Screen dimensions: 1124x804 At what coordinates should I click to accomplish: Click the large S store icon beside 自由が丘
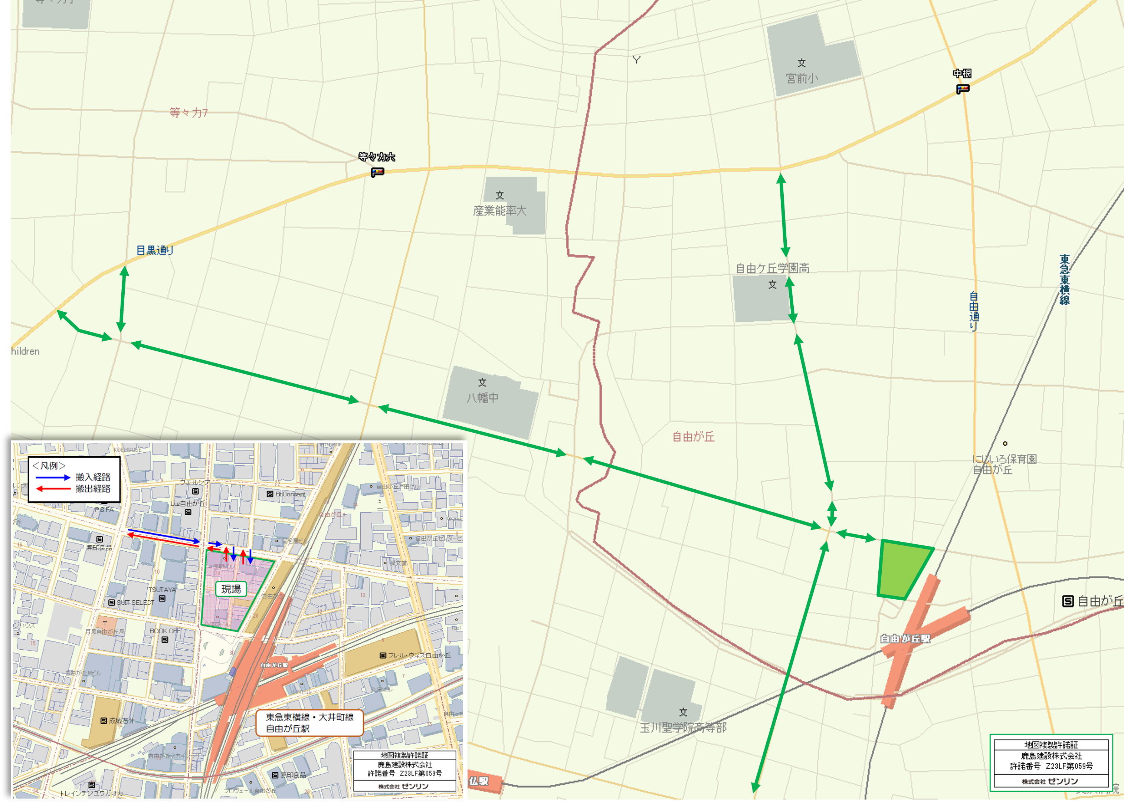(x=1068, y=601)
